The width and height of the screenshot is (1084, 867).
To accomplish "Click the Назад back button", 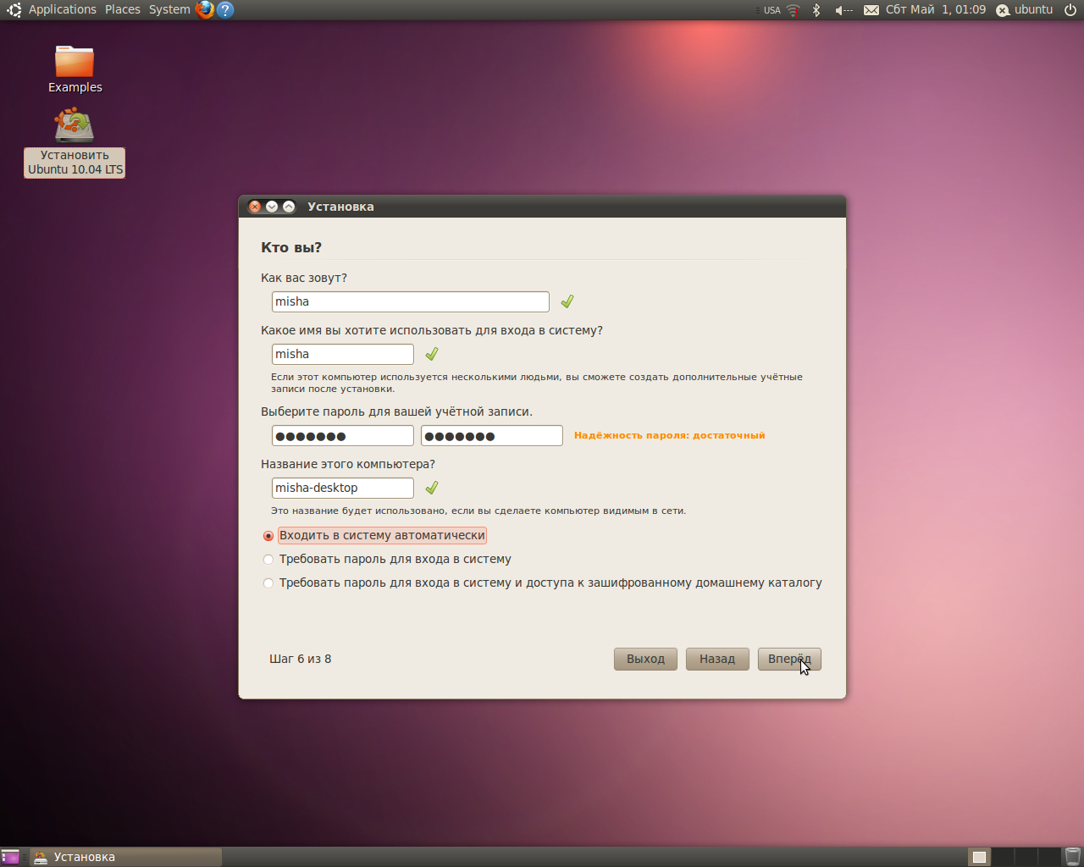I will coord(717,659).
